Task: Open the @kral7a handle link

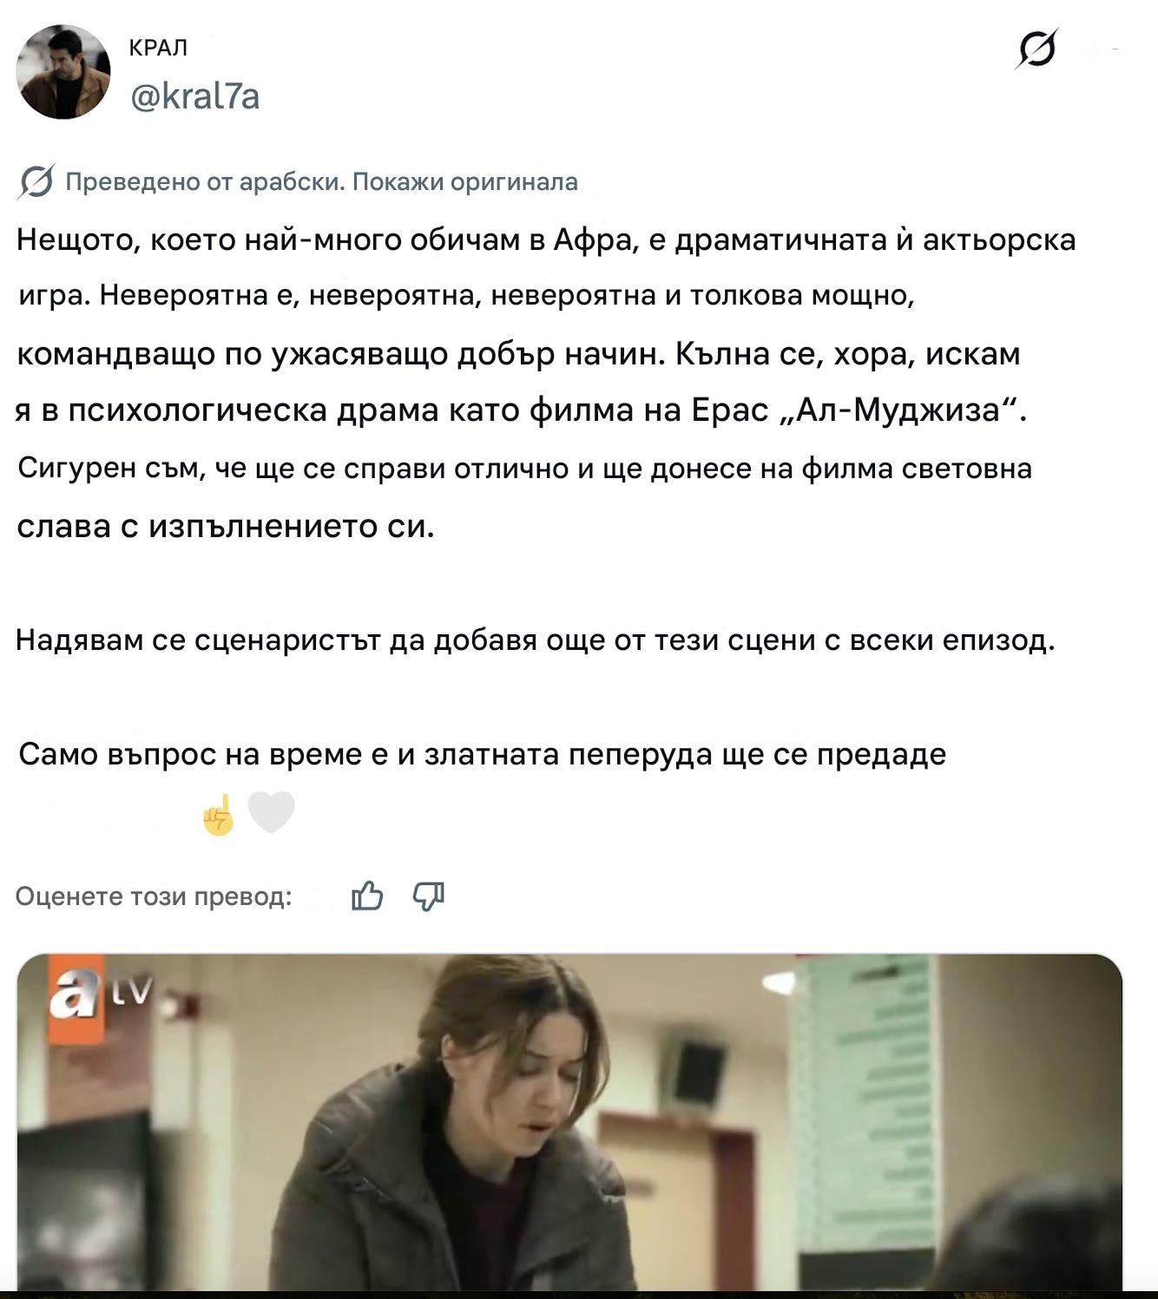Action: tap(194, 96)
